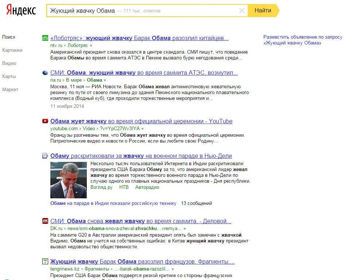
Task: Switch to the Видео search tab
Action: pos(9,63)
